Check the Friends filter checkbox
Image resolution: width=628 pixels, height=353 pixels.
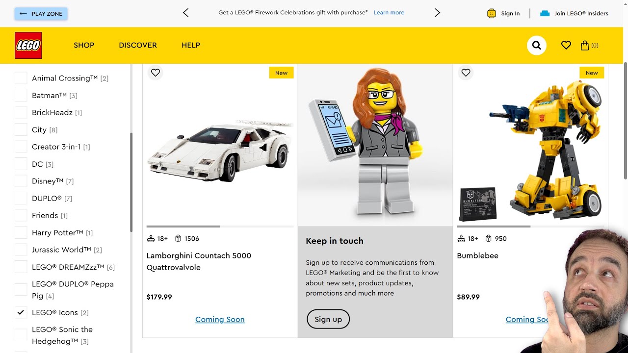click(21, 215)
